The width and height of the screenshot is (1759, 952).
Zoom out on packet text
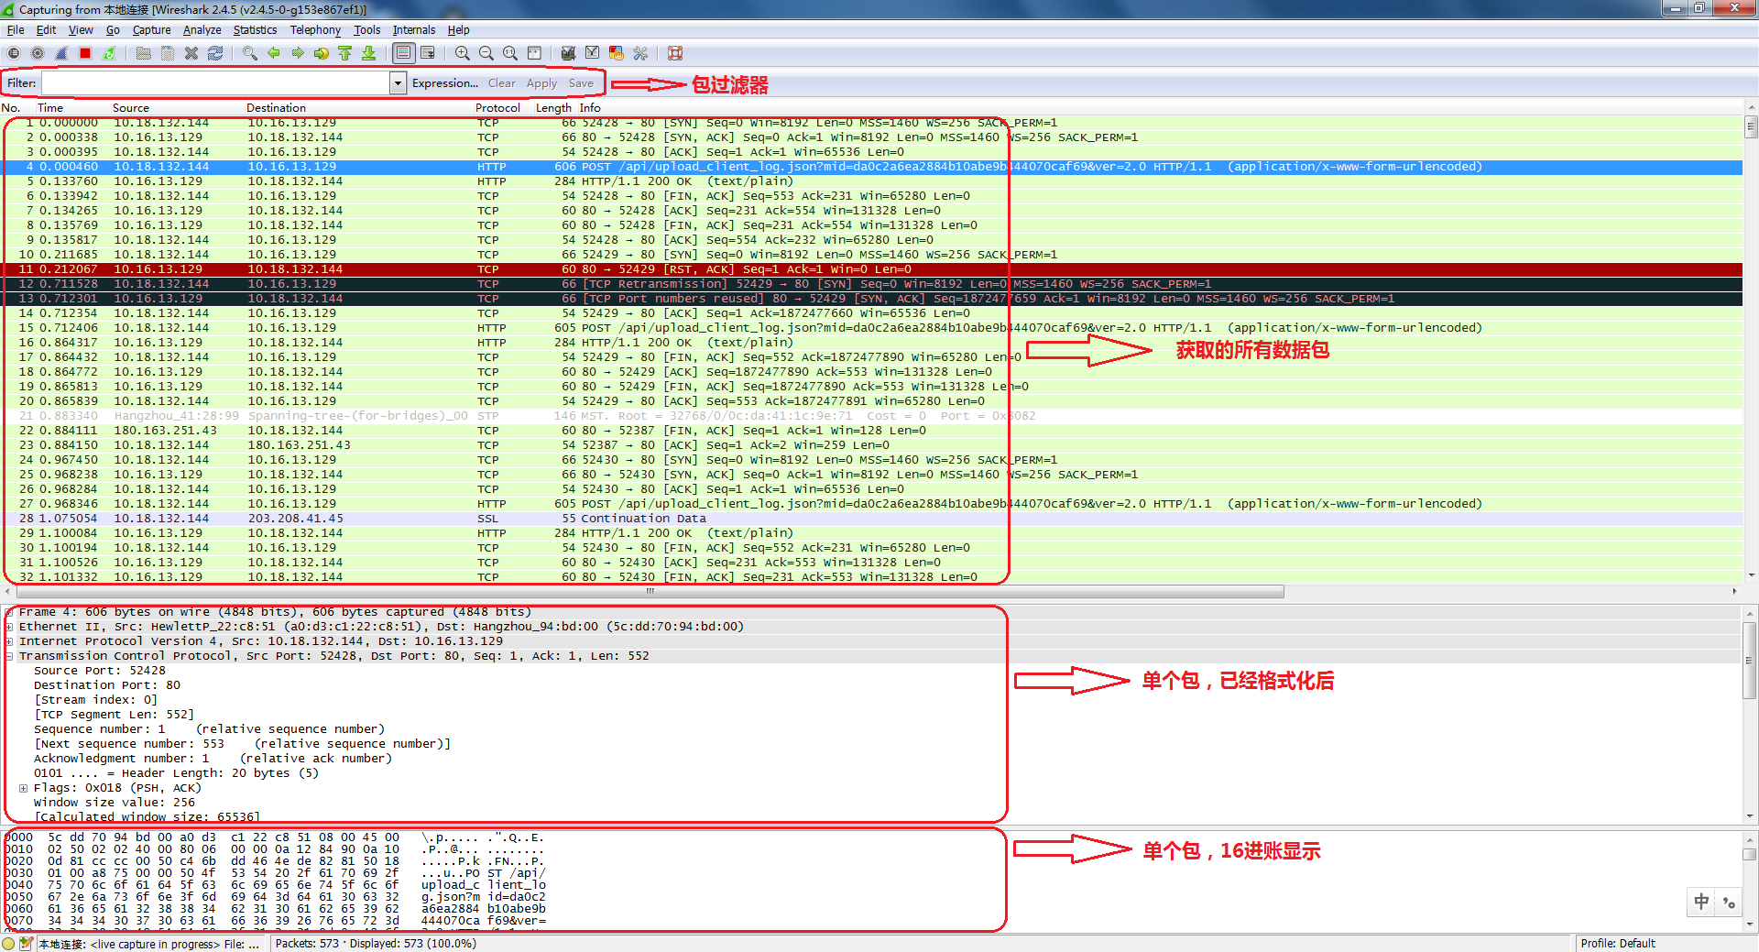pos(486,53)
